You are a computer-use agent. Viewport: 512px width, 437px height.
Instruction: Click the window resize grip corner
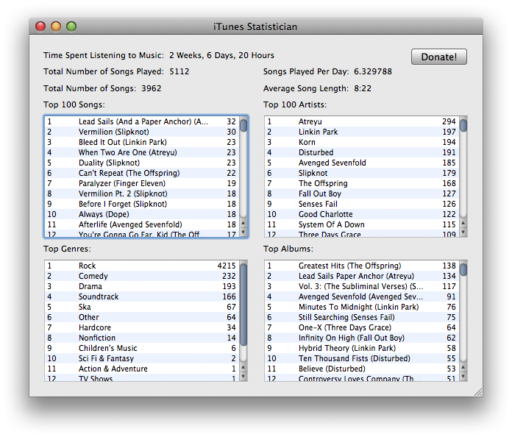click(478, 392)
